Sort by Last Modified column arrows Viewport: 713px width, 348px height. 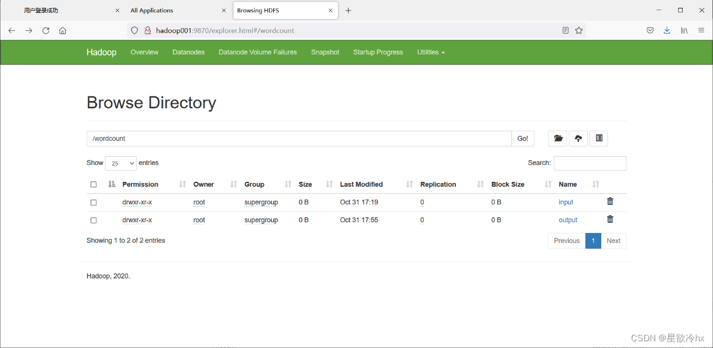tap(409, 184)
